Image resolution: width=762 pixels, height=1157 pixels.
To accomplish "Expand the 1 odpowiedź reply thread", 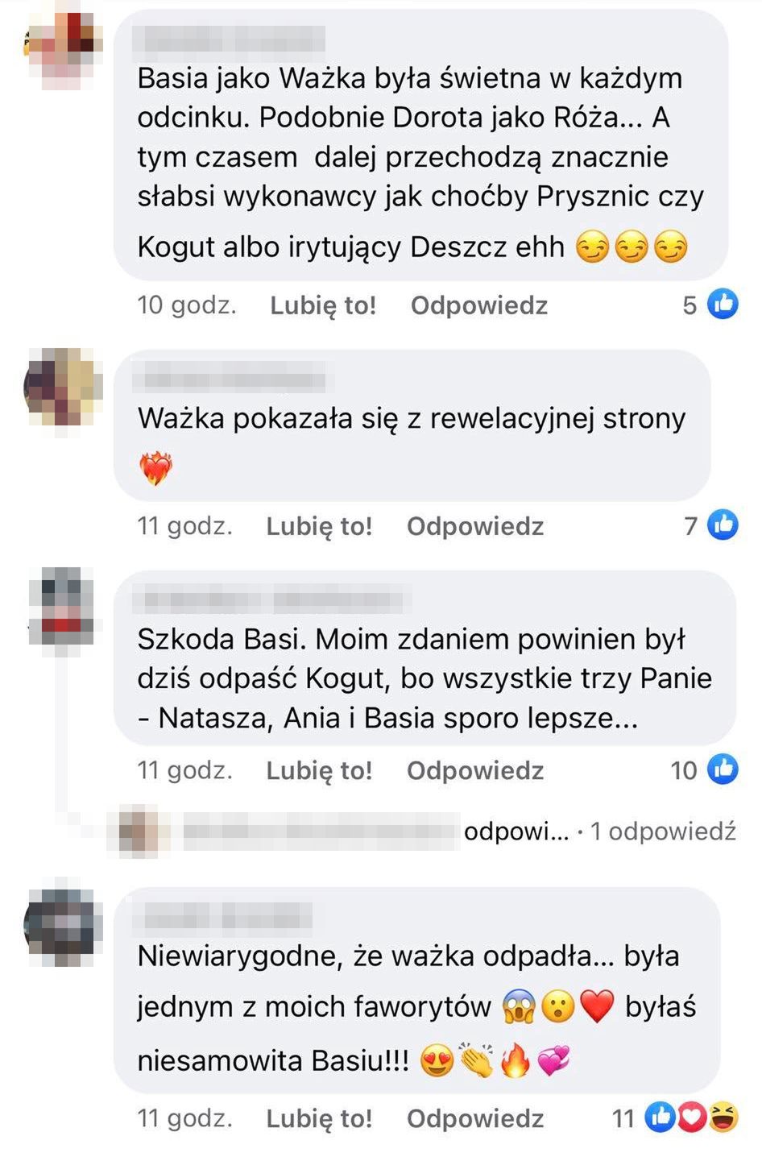I will pos(663,831).
